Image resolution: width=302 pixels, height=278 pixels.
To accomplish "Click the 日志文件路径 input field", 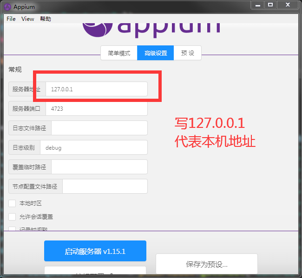I will point(99,128).
